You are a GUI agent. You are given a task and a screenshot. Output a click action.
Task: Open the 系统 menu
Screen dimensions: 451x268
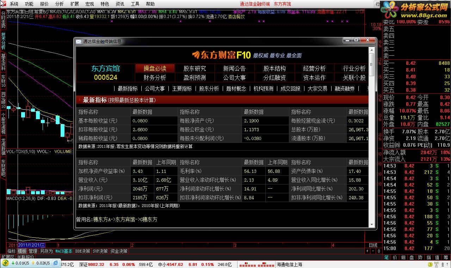[x=14, y=4]
